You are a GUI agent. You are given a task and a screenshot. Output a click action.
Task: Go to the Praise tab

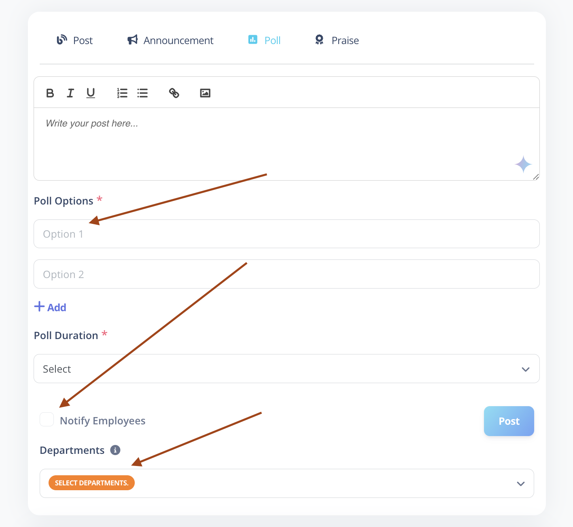pos(337,40)
